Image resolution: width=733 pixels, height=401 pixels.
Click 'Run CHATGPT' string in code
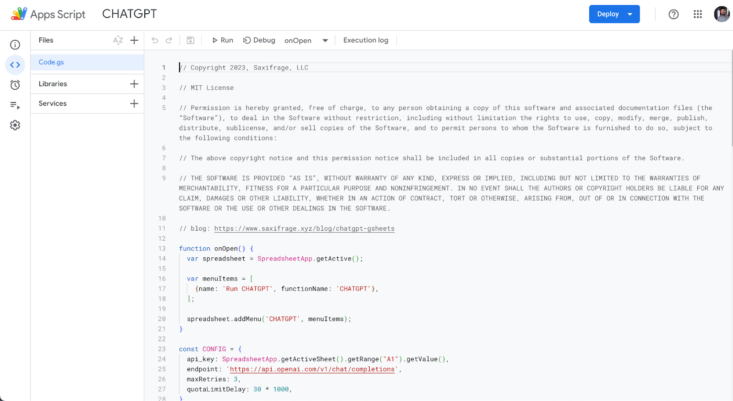click(x=247, y=289)
